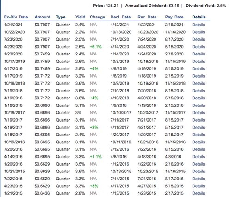Open Details link for 10/22/2020 dividend
230x197 pixels.
pyautogui.click(x=199, y=32)
